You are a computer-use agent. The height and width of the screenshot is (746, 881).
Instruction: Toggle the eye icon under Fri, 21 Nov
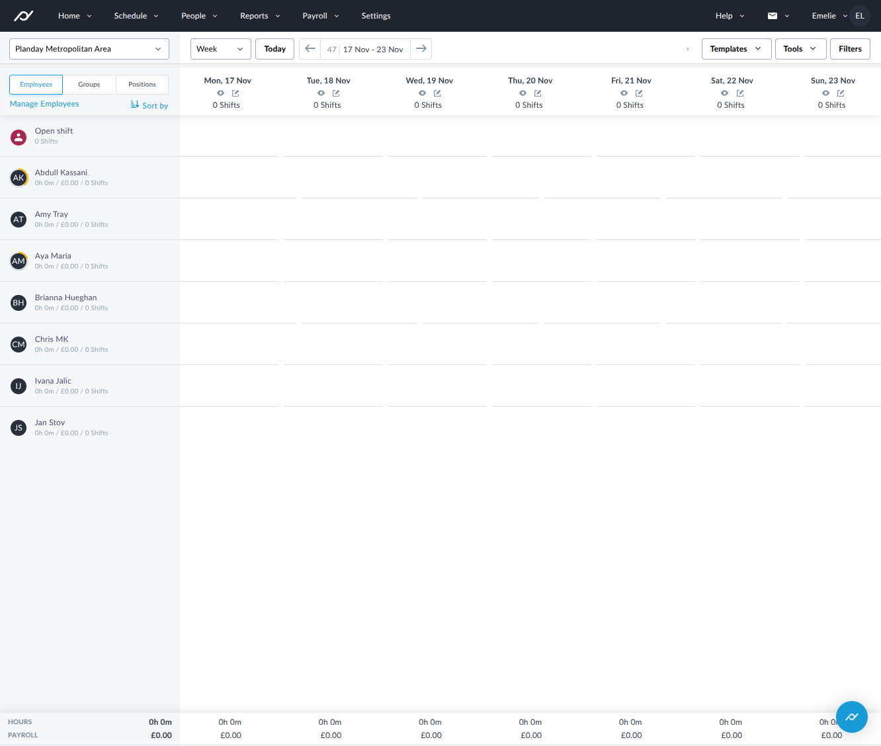pyautogui.click(x=623, y=93)
